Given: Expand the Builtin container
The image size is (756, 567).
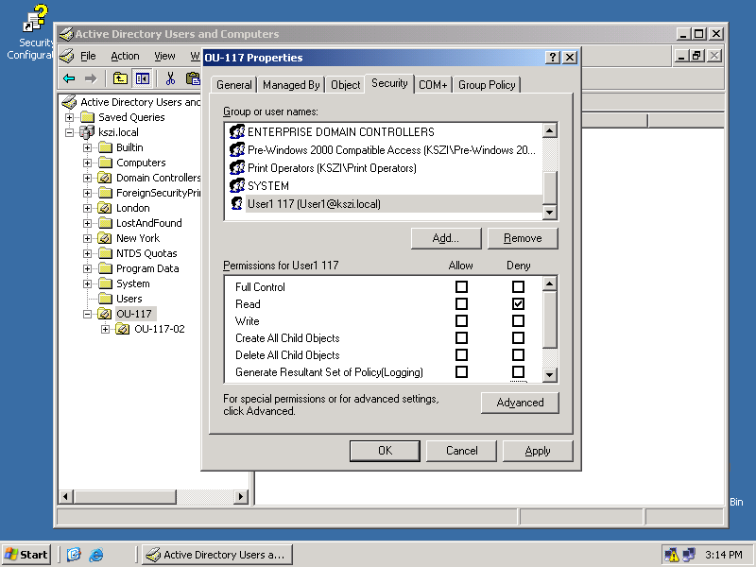Looking at the screenshot, I should coord(87,147).
